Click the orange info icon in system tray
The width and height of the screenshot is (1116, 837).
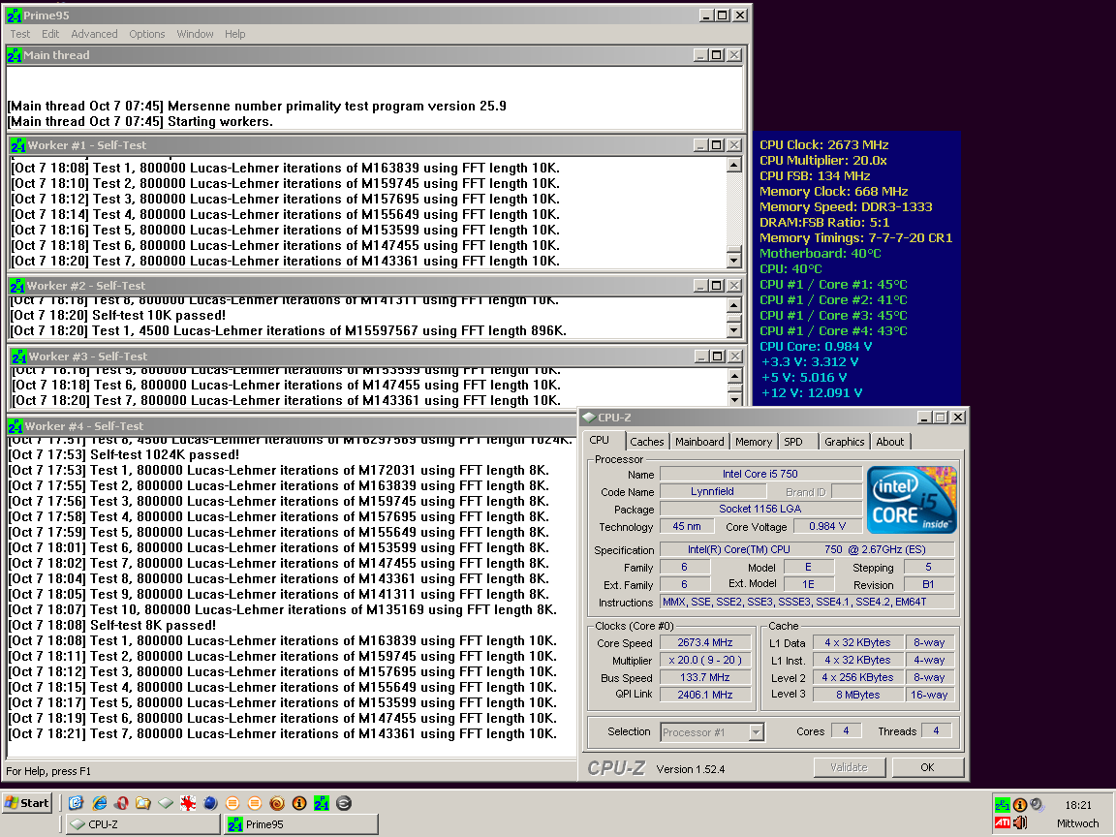(1020, 805)
